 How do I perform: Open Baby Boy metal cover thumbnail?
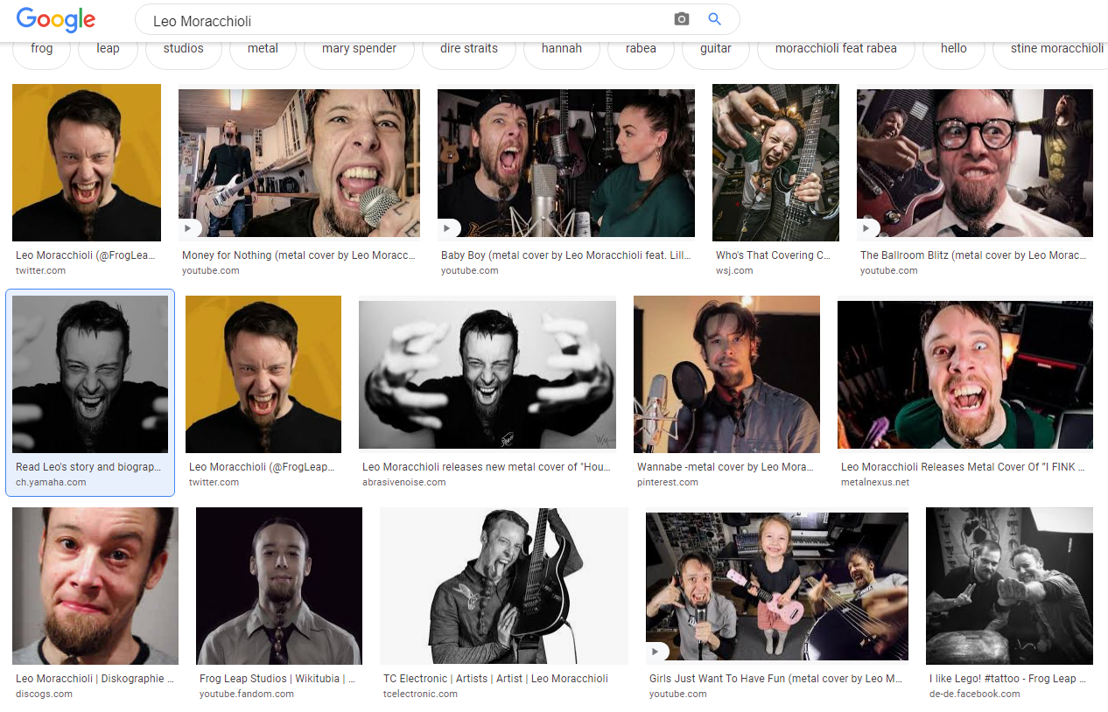pos(566,163)
